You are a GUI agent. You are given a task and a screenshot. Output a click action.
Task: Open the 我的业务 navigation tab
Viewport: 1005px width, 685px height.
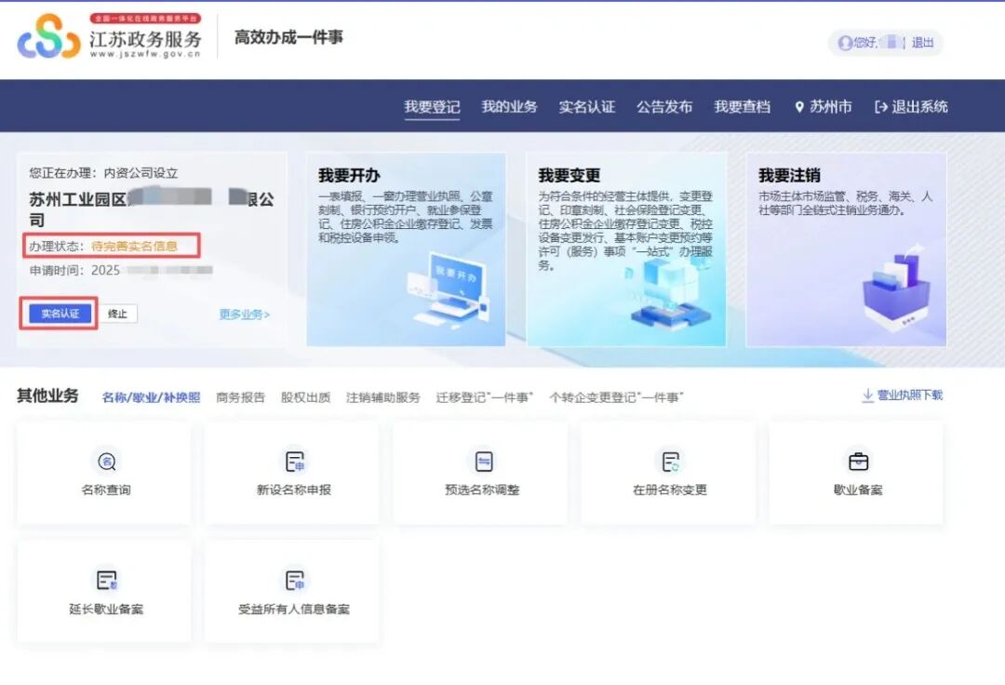pyautogui.click(x=510, y=107)
